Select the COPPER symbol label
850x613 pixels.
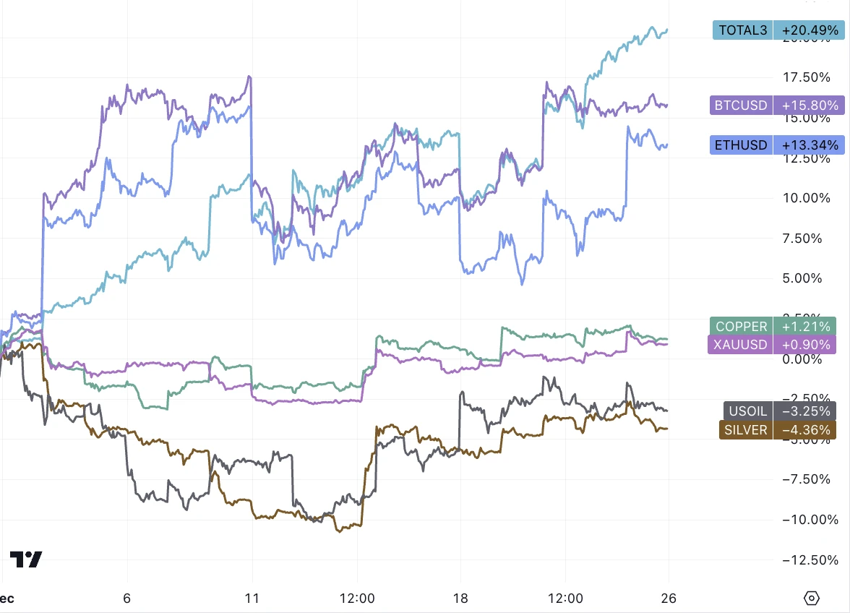point(741,327)
